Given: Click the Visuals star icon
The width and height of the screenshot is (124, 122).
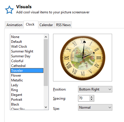Looking at the screenshot, I should point(9,10).
